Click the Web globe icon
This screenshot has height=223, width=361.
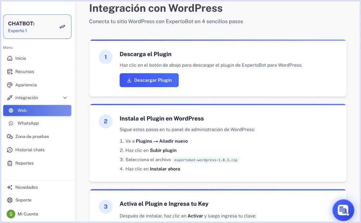11,111
